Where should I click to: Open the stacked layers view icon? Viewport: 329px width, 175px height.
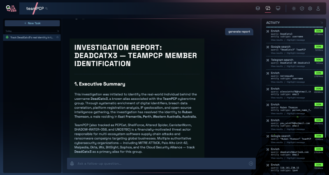[258, 8]
